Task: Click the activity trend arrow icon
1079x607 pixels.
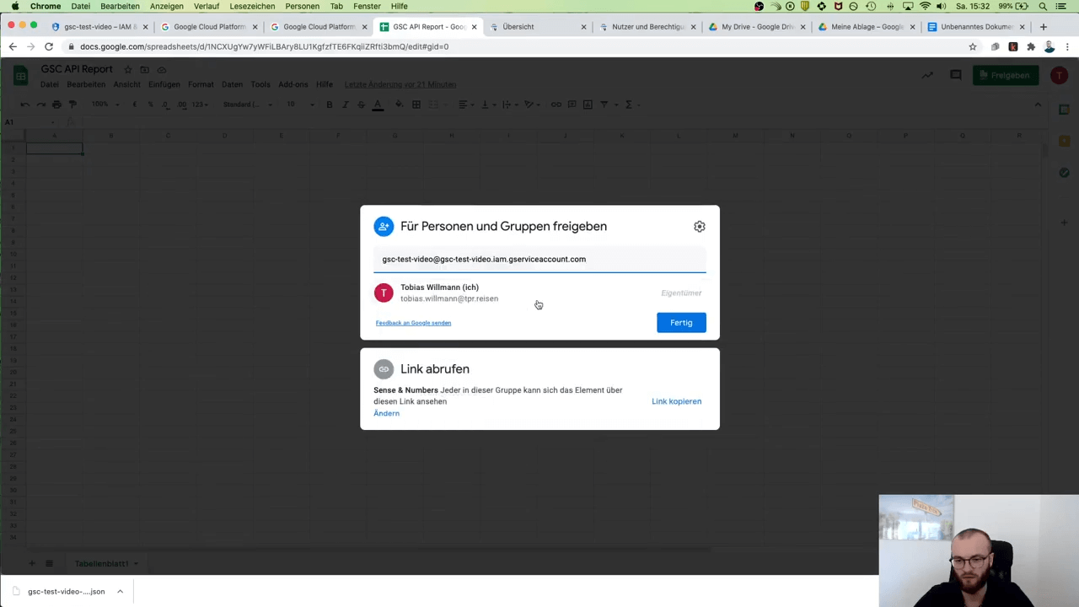Action: (927, 75)
